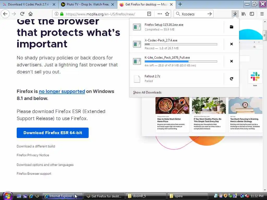Screen dimensions: 267x200
Task: Close the Download X Codec Pack tab
Action: (x=54, y=5)
